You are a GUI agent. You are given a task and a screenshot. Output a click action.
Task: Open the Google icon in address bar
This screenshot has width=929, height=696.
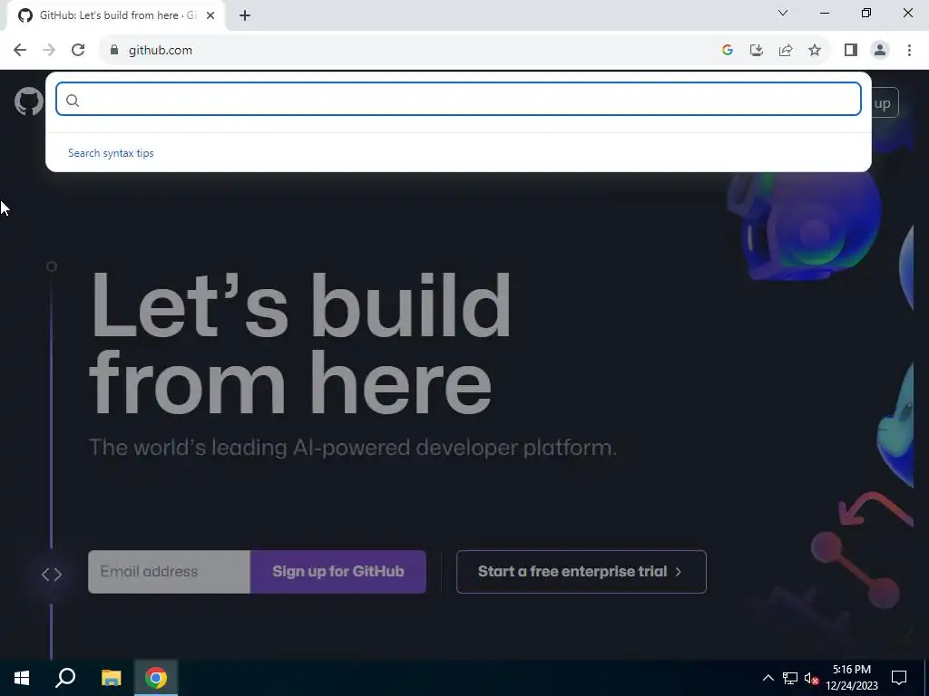click(728, 51)
